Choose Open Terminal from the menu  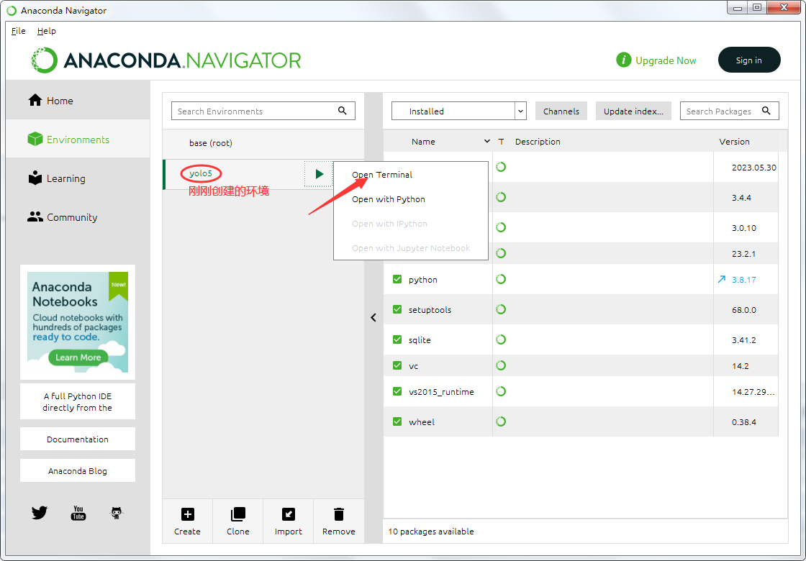[382, 175]
